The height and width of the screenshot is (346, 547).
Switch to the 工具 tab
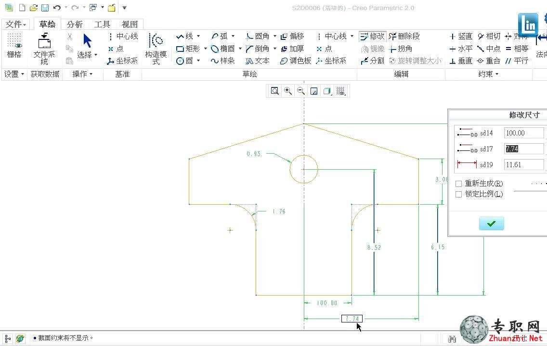coord(102,25)
